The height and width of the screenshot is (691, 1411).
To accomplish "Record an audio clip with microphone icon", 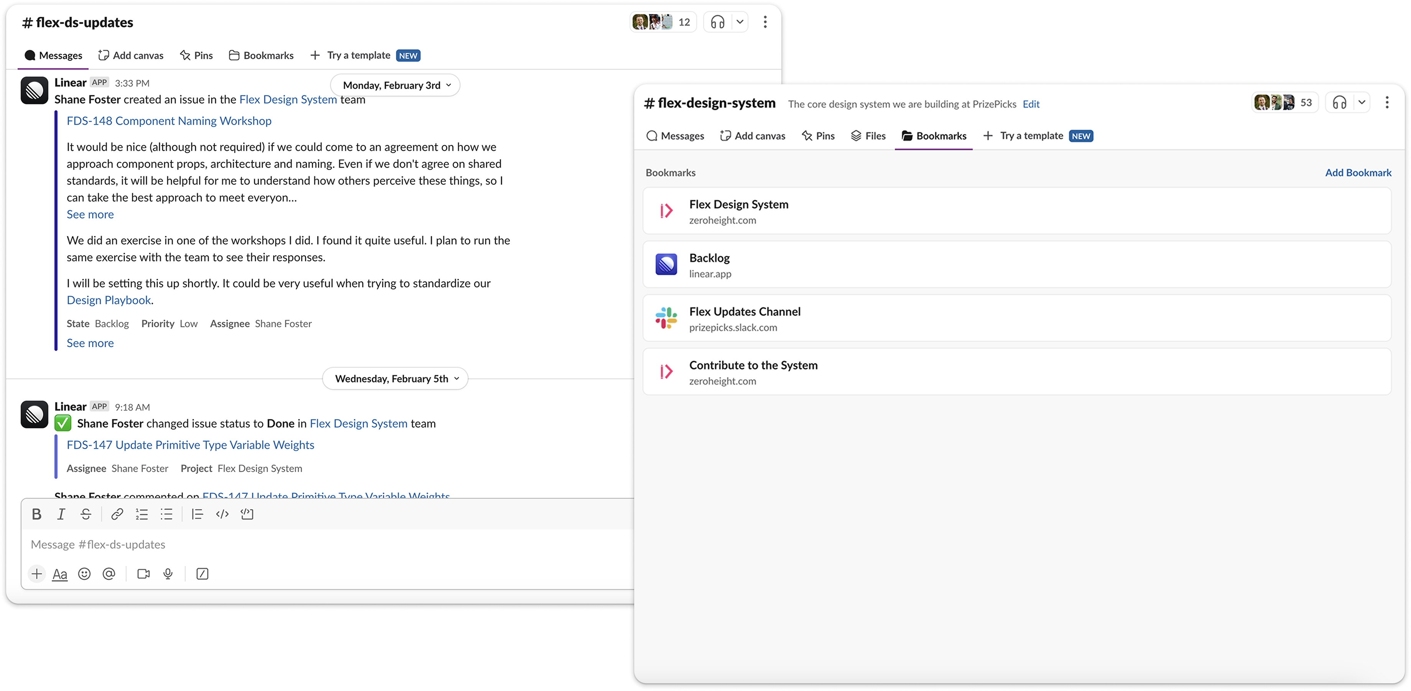I will [168, 573].
